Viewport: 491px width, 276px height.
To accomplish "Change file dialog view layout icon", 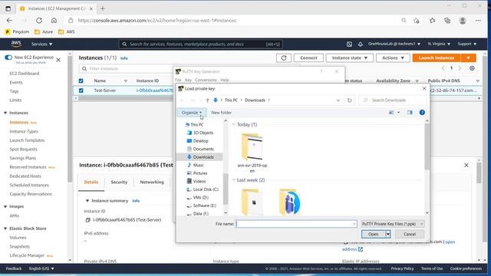I will pyautogui.click(x=391, y=113).
